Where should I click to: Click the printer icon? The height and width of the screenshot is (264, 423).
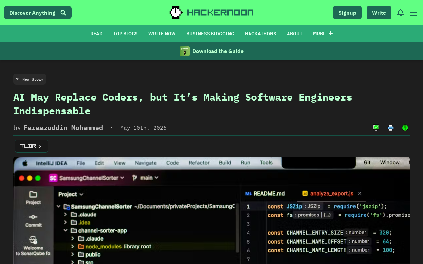click(391, 128)
